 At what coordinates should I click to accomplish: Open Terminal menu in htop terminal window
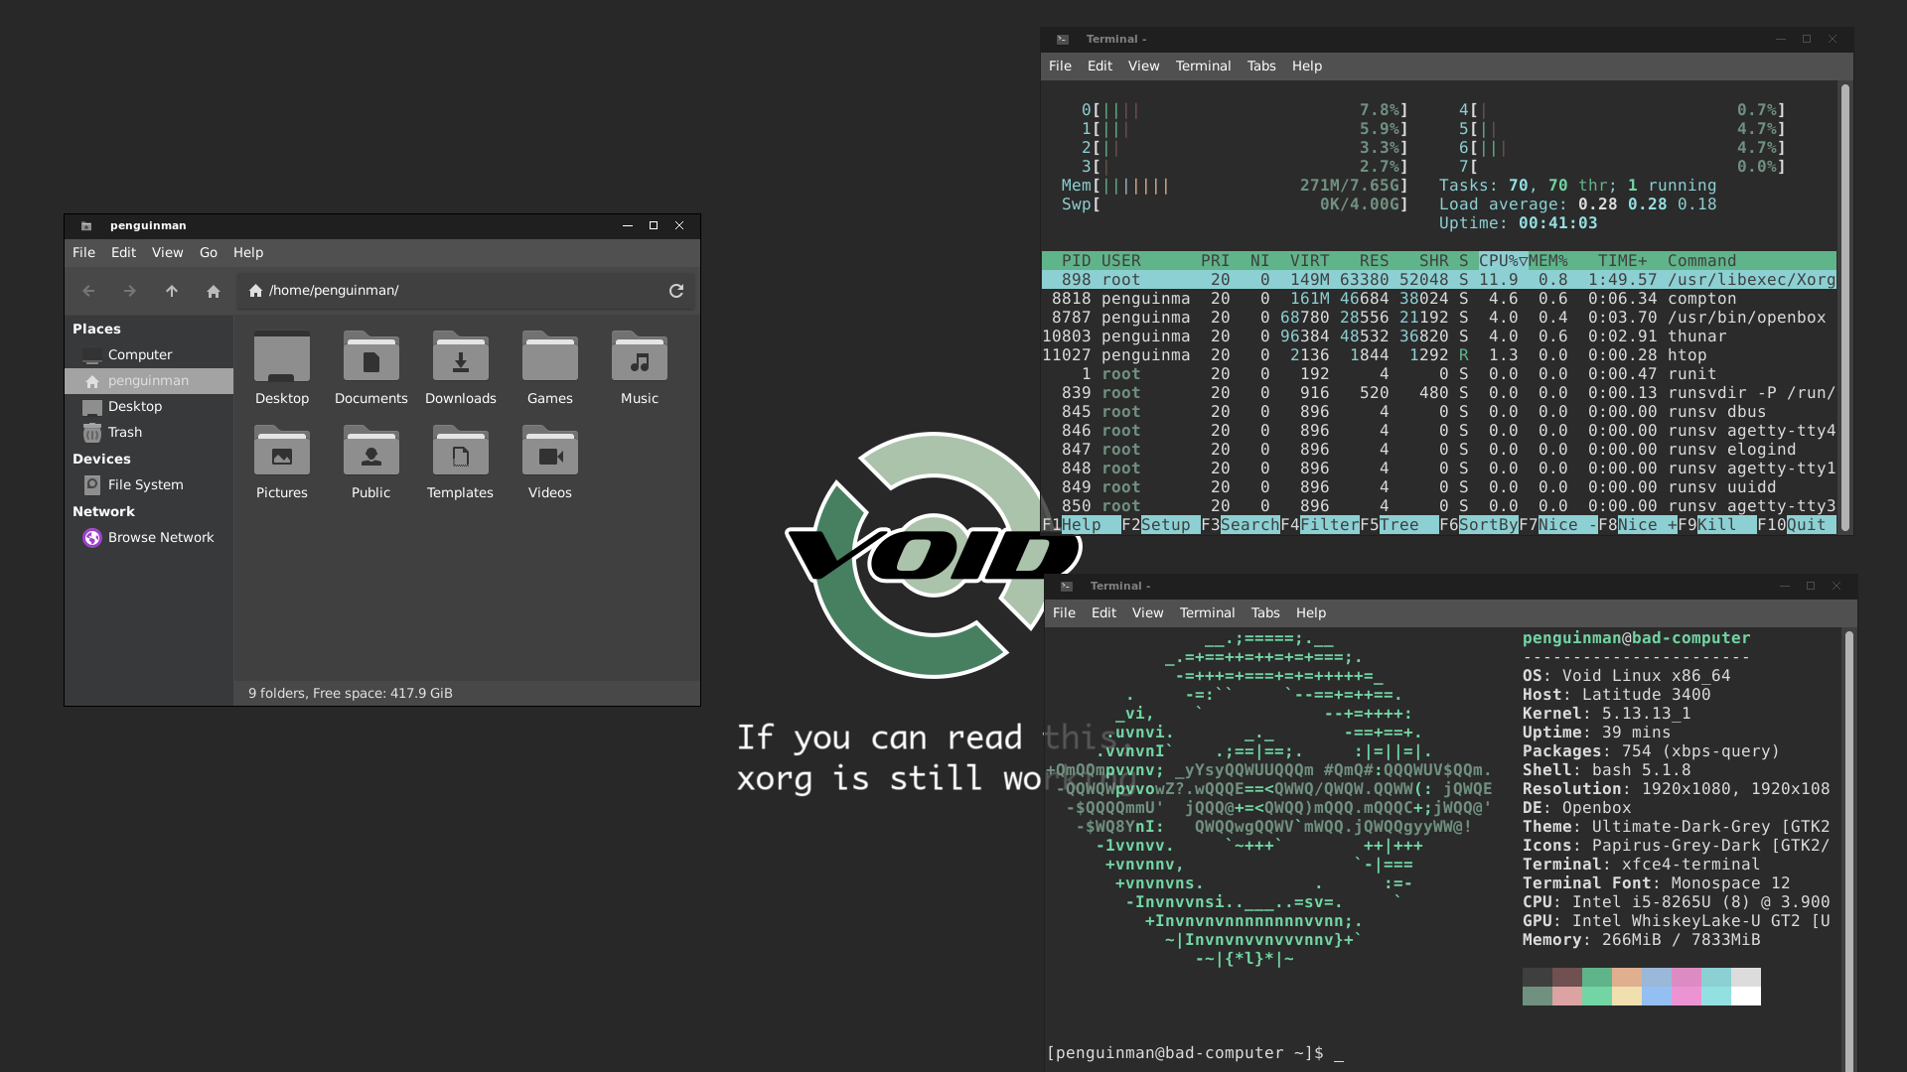pos(1203,67)
